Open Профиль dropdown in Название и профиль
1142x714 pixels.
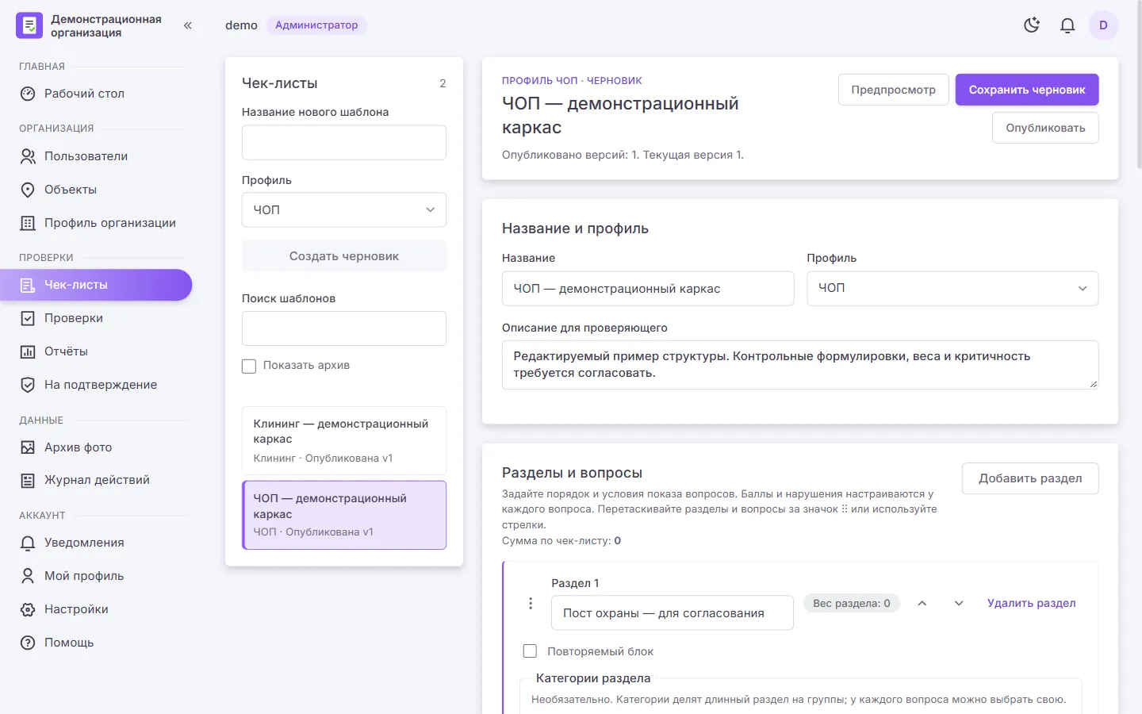pos(952,288)
